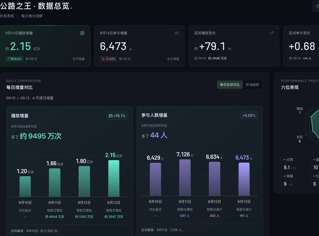Click 约+9495万次 text on 区间播放变化 card

pos(218,58)
